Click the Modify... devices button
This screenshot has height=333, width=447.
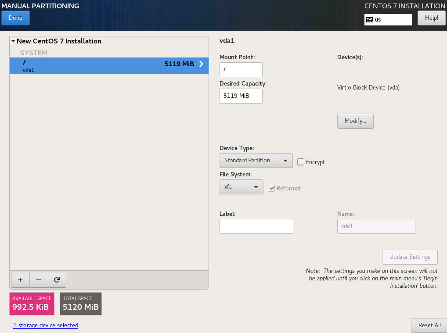355,121
